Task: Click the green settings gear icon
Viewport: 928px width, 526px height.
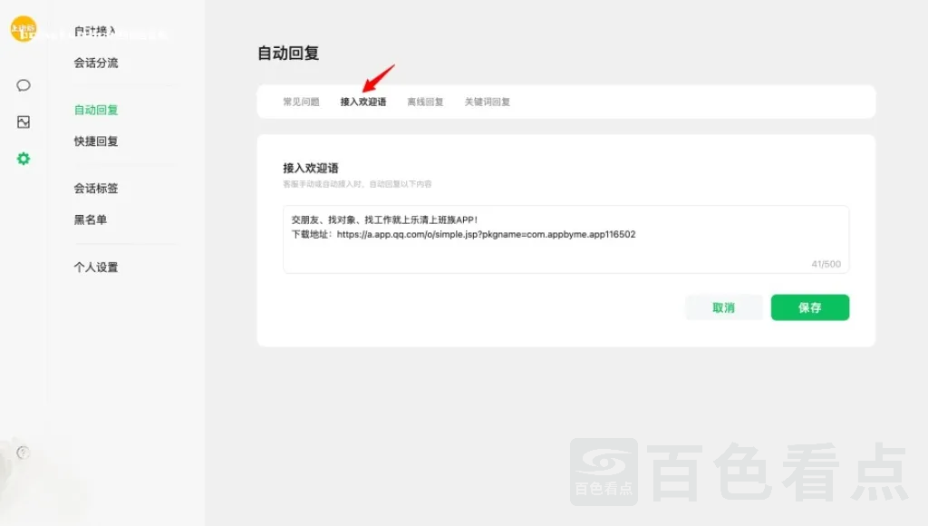Action: tap(24, 159)
